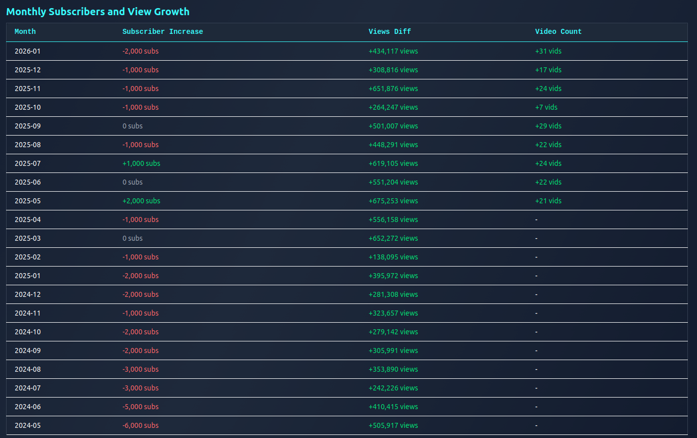
Task: Select the +279,142 views value
Action: point(394,332)
